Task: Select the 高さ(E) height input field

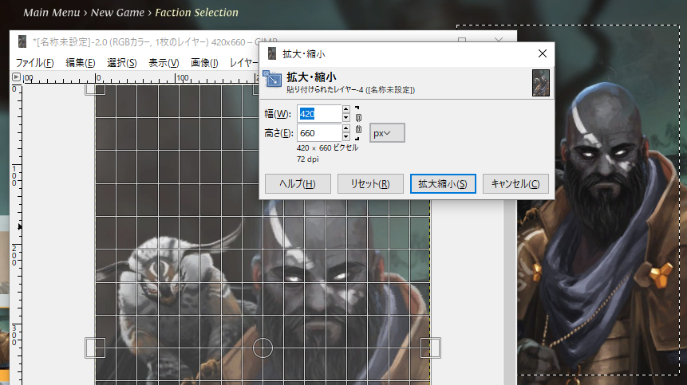Action: pyautogui.click(x=319, y=133)
